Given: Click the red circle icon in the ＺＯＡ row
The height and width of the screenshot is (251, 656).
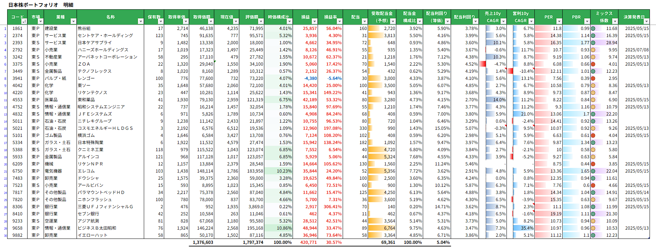Looking at the screenshot, I should coord(593,64).
